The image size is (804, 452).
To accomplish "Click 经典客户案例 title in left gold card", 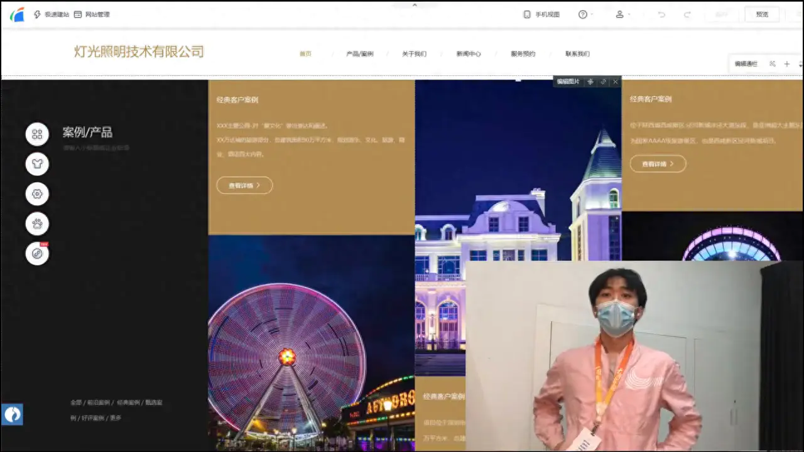I will (237, 100).
